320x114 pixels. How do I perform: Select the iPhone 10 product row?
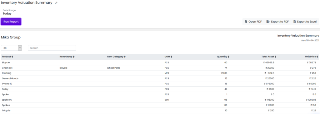pos(160,84)
